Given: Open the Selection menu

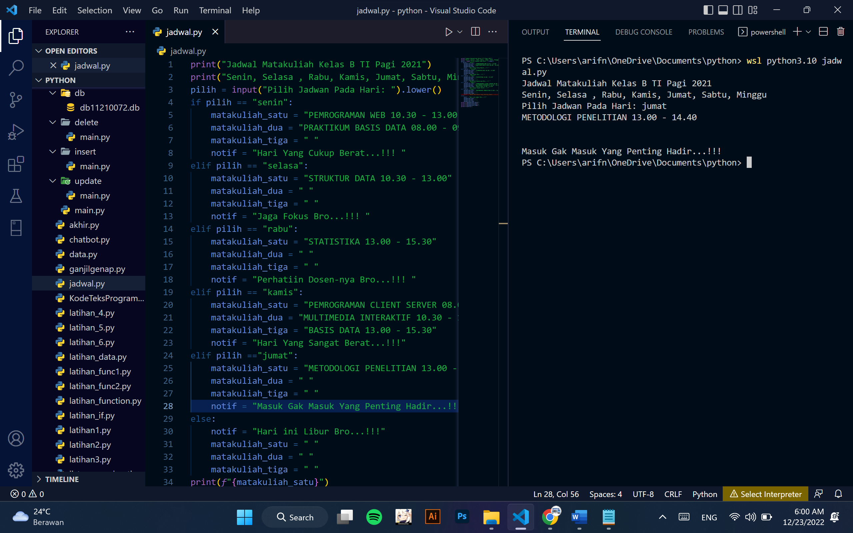Looking at the screenshot, I should [95, 10].
